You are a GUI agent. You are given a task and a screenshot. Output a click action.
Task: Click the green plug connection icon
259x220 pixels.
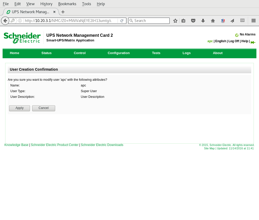click(x=253, y=42)
